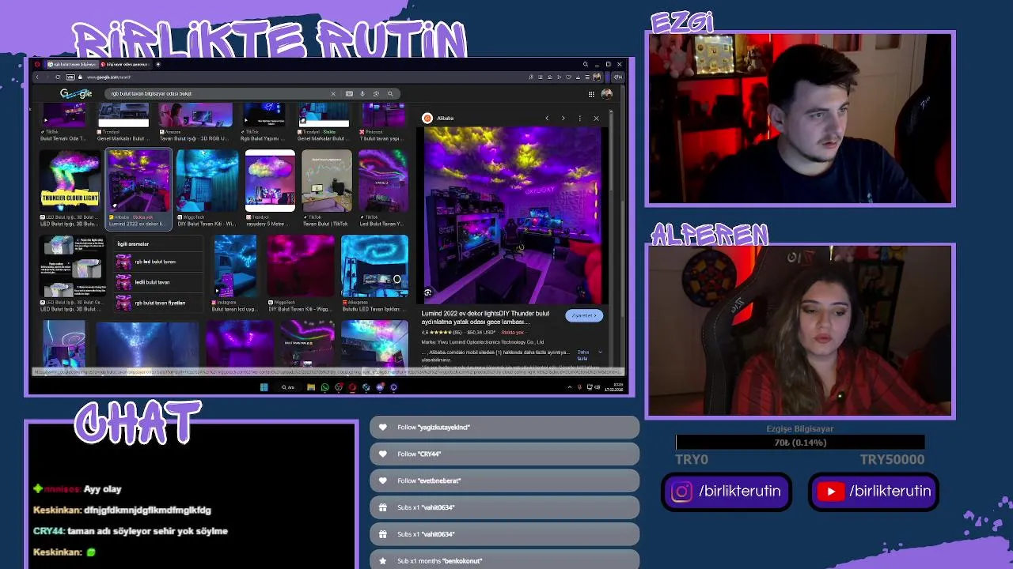Image resolution: width=1013 pixels, height=569 pixels.
Task: Click the 'Follow evetbneberat' alert
Action: 504,480
